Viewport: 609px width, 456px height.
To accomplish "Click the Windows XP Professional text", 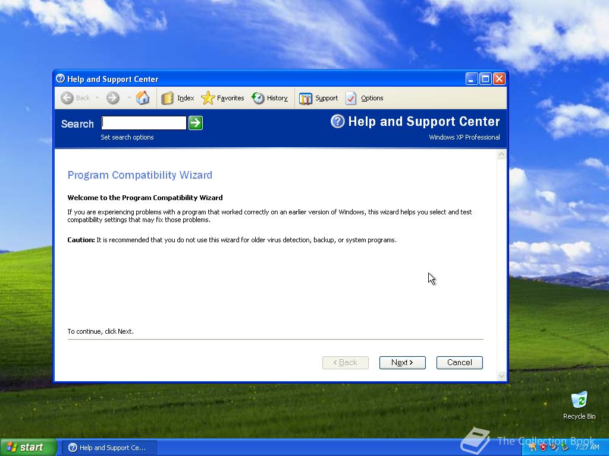I will coord(464,137).
